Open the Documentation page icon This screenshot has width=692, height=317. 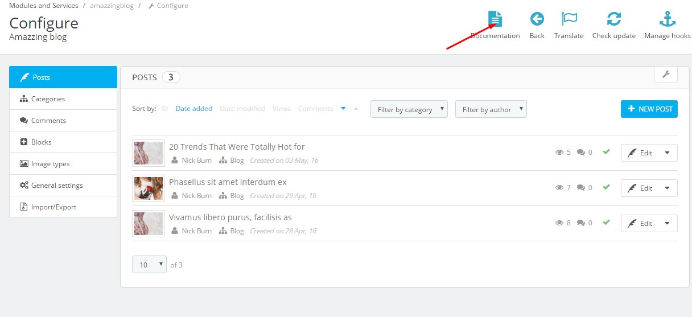[x=495, y=19]
